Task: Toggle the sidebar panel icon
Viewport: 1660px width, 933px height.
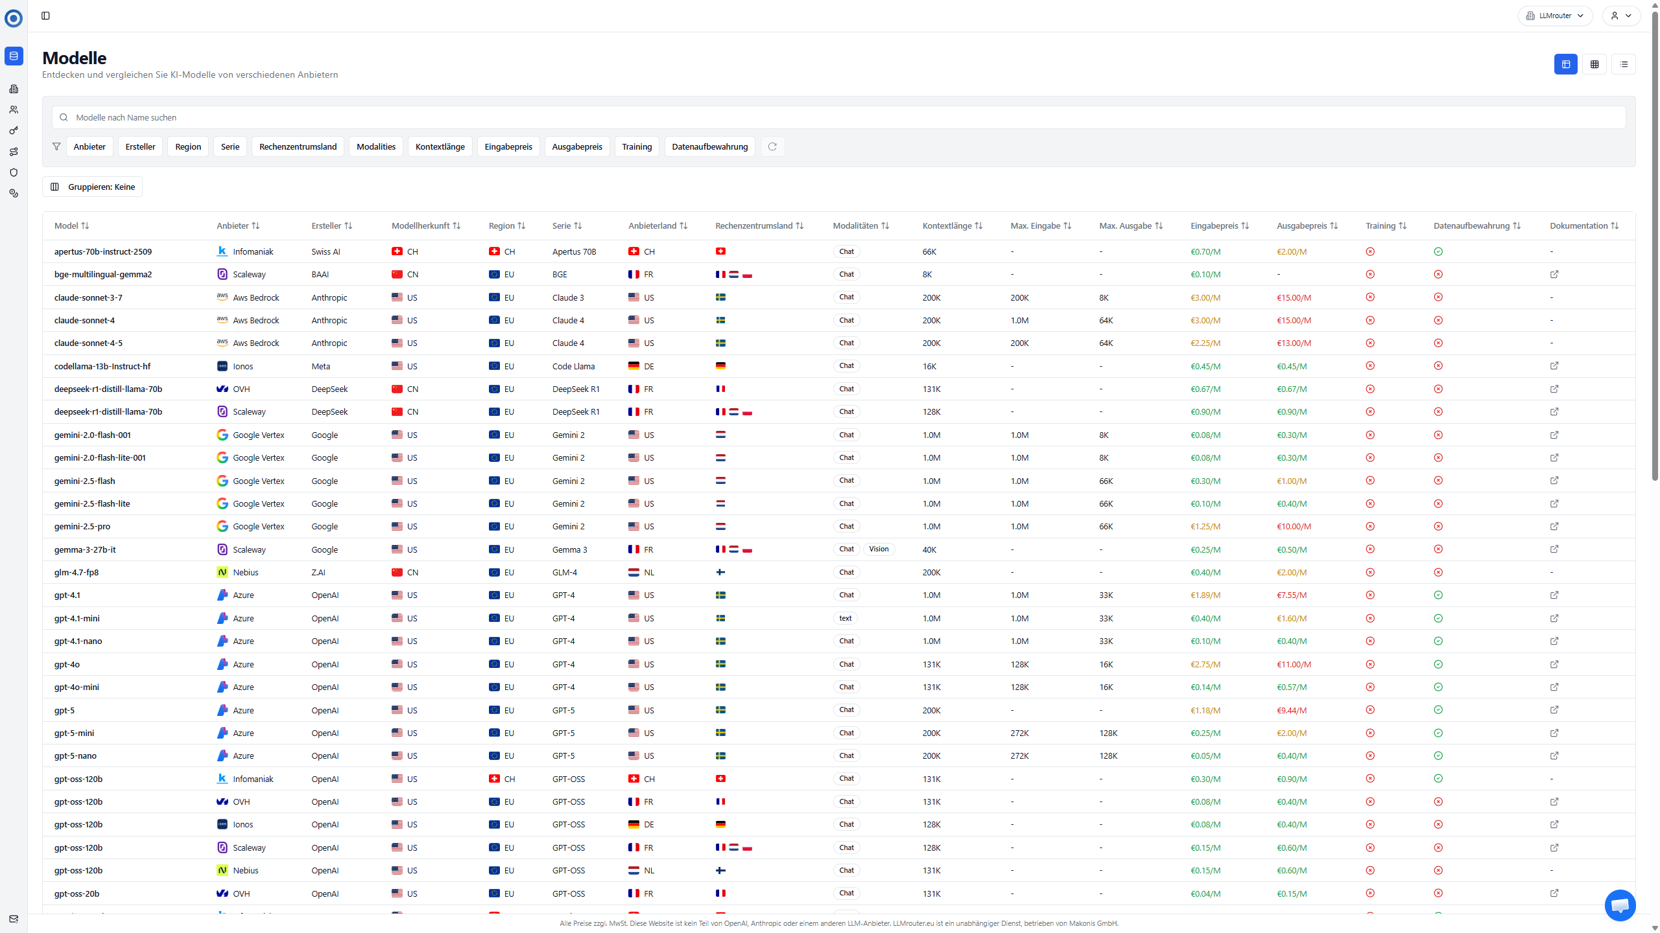Action: tap(45, 16)
